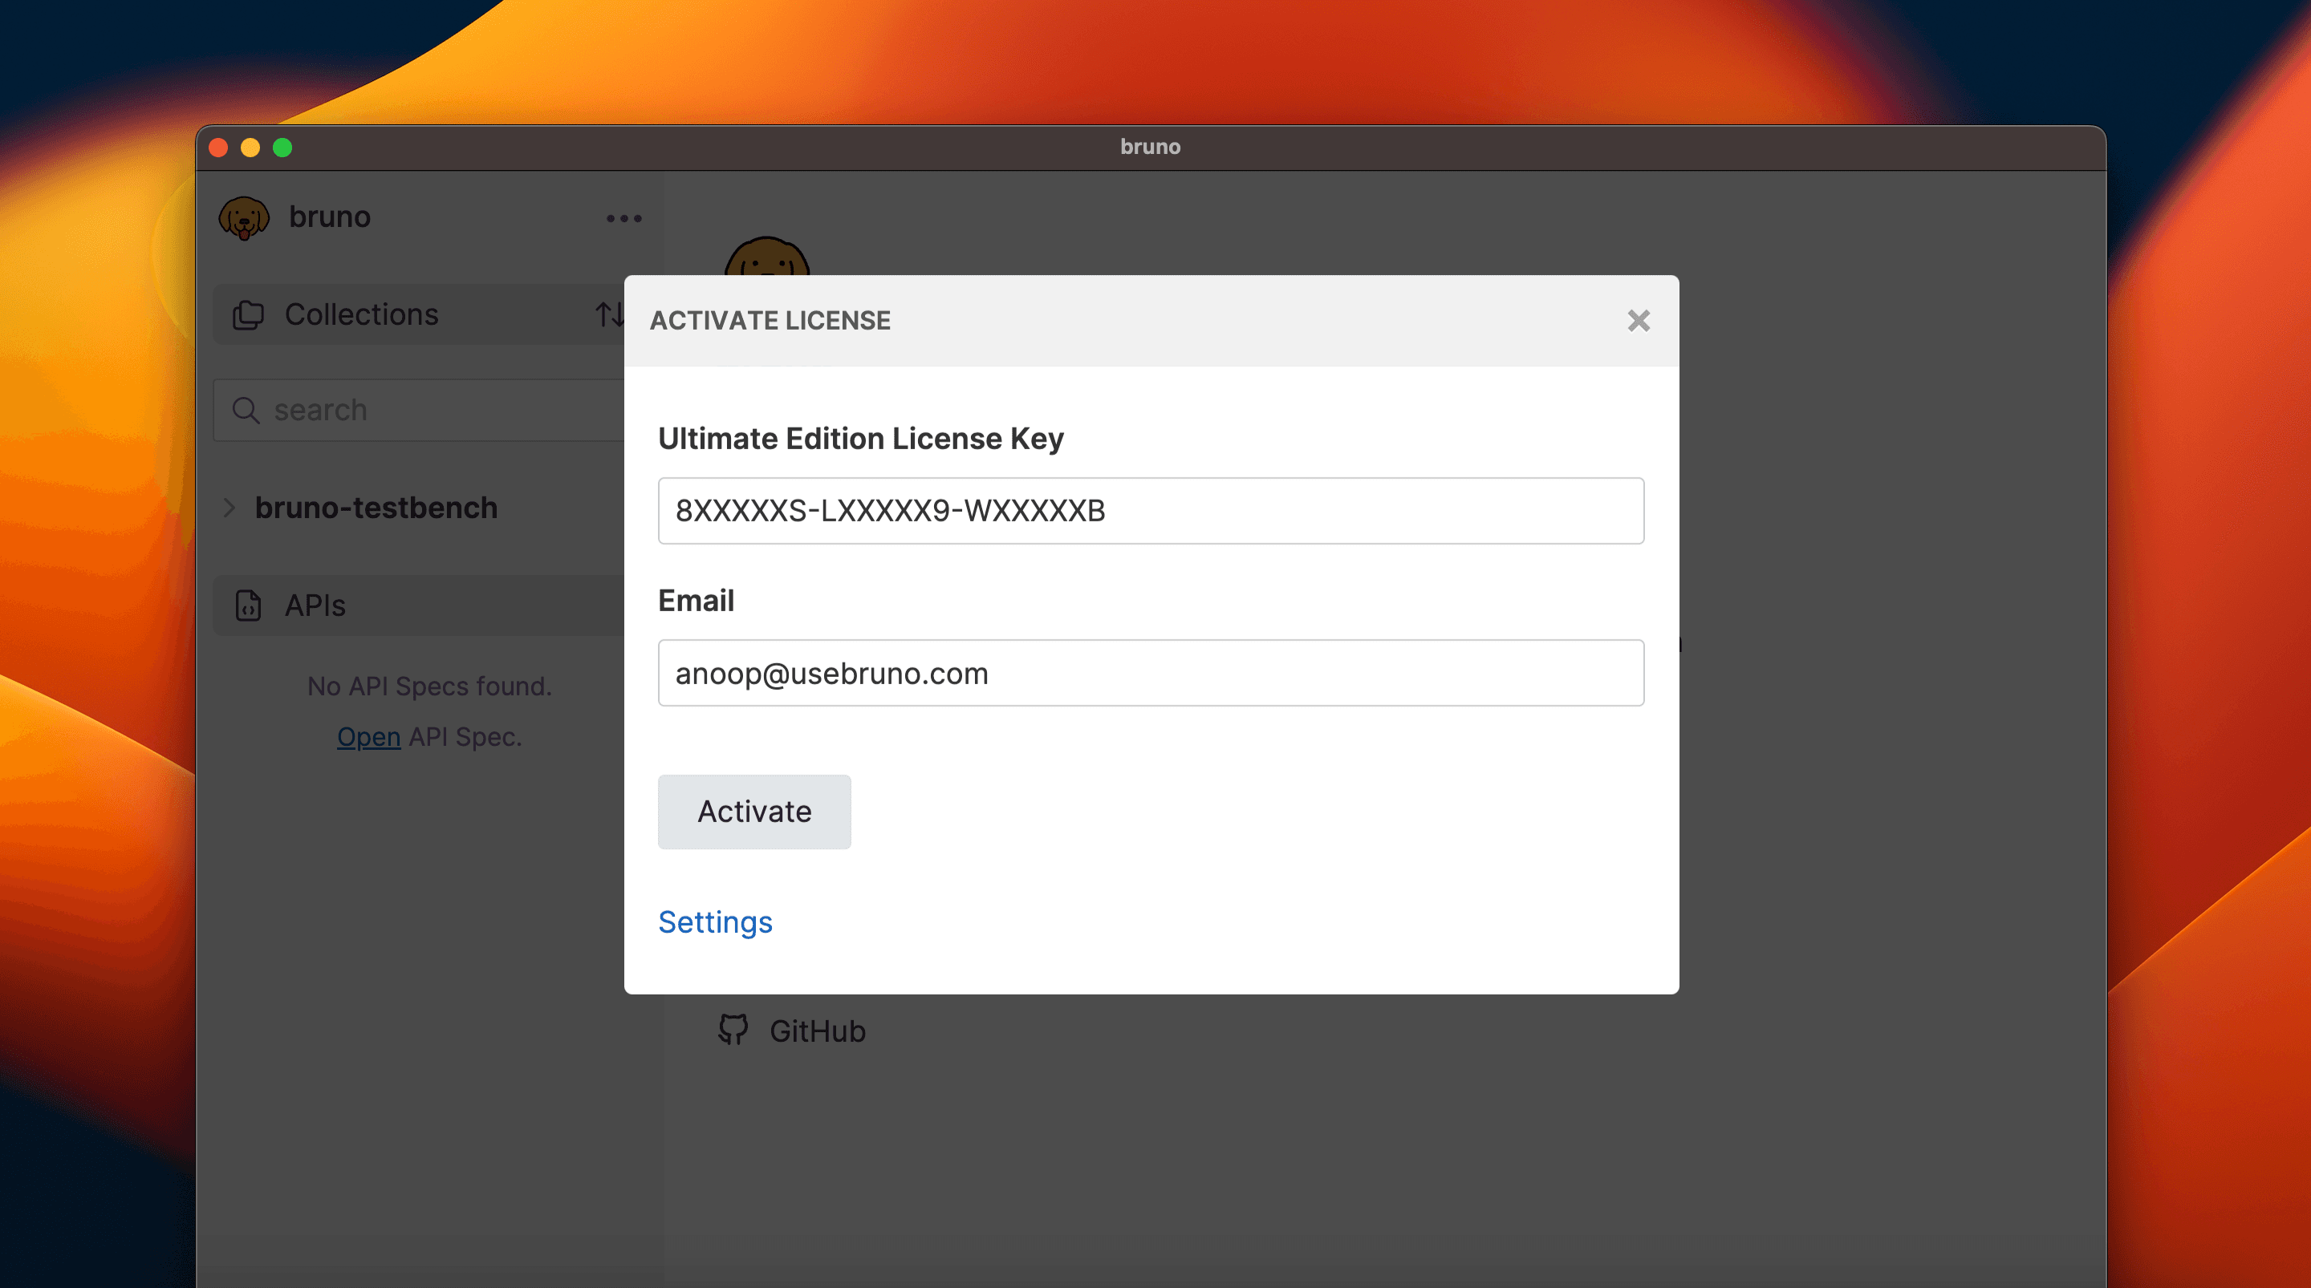This screenshot has height=1288, width=2311.
Task: Click the sidebar search field
Action: pos(419,410)
